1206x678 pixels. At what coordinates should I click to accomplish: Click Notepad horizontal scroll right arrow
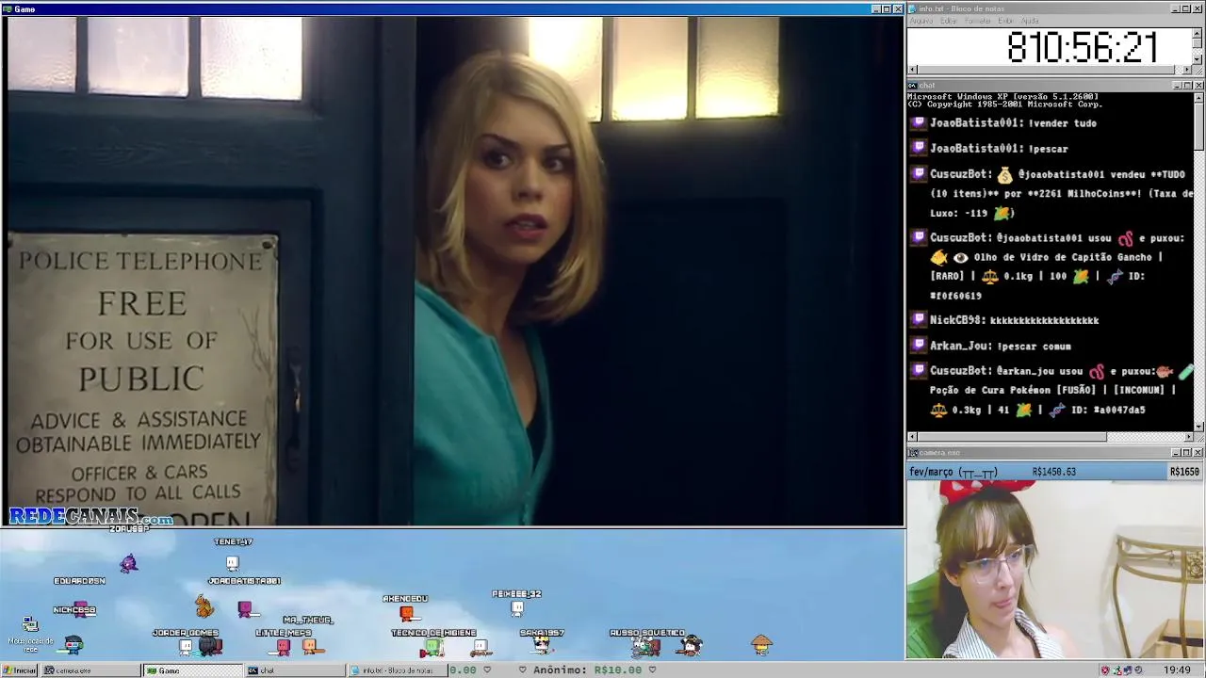pyautogui.click(x=1187, y=70)
